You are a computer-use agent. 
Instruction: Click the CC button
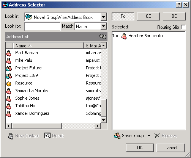[148, 16]
